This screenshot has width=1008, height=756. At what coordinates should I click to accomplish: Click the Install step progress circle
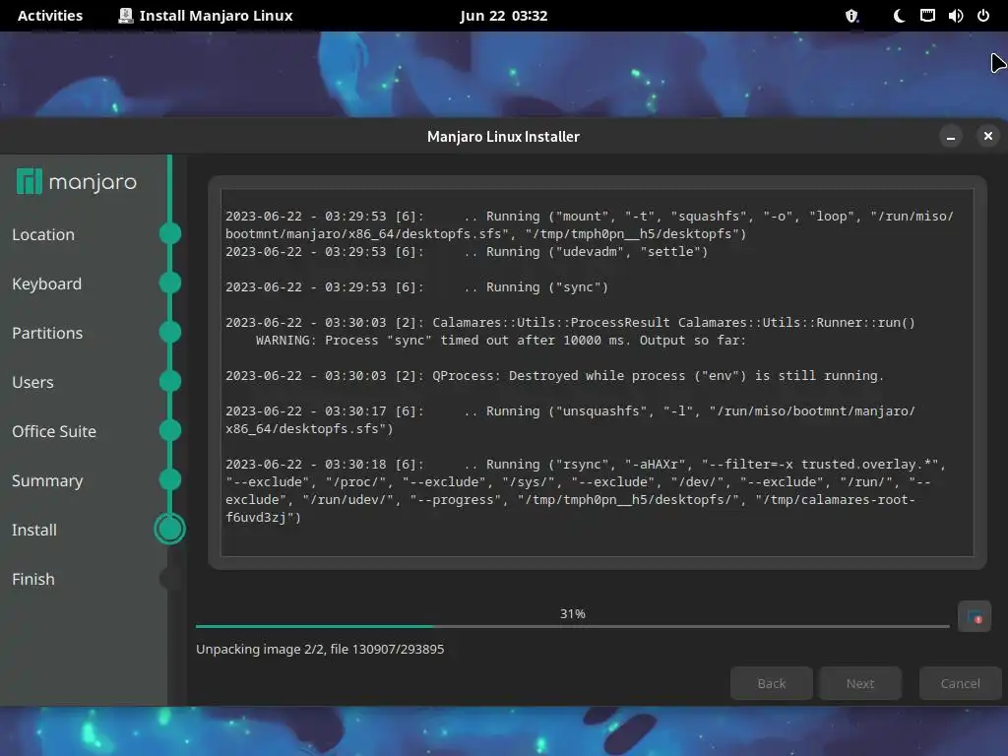coord(169,529)
